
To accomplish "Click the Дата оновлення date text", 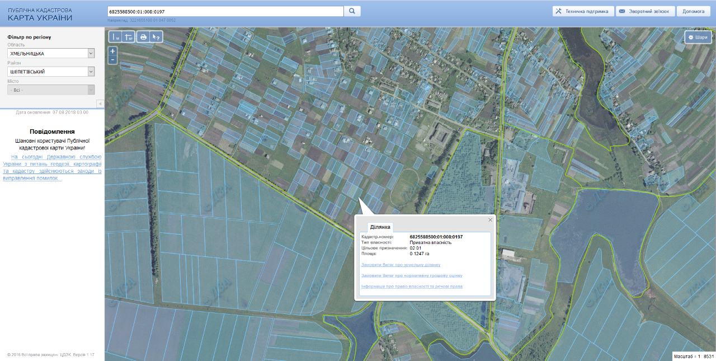I will point(52,112).
